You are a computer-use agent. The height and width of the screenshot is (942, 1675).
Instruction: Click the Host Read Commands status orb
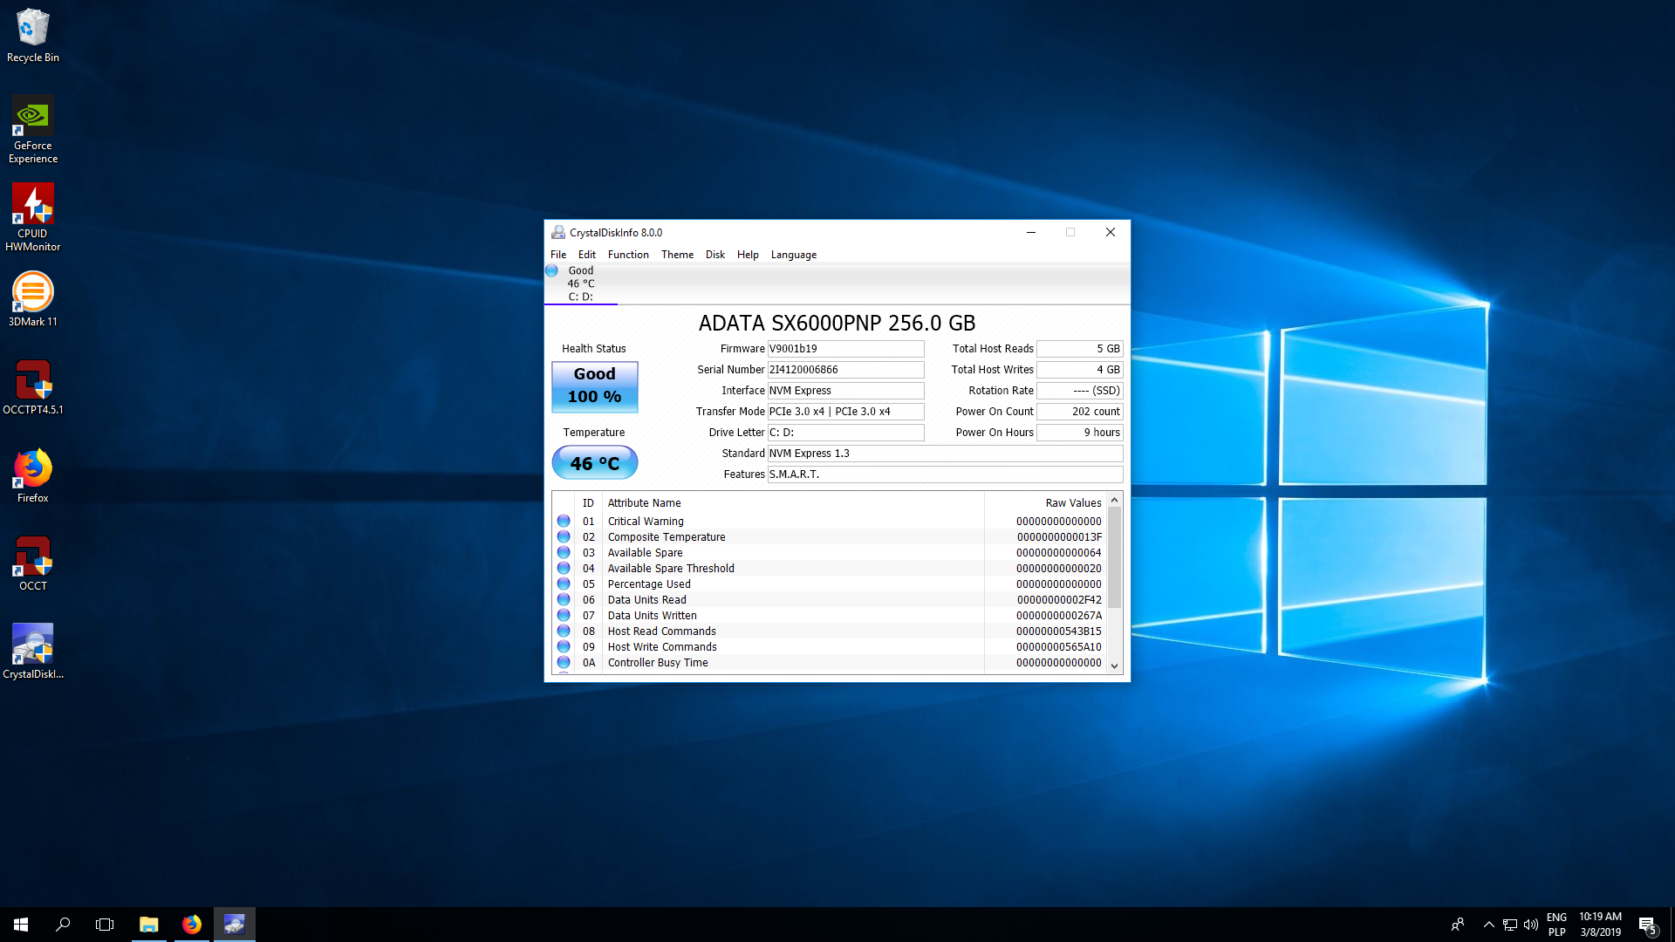564,631
